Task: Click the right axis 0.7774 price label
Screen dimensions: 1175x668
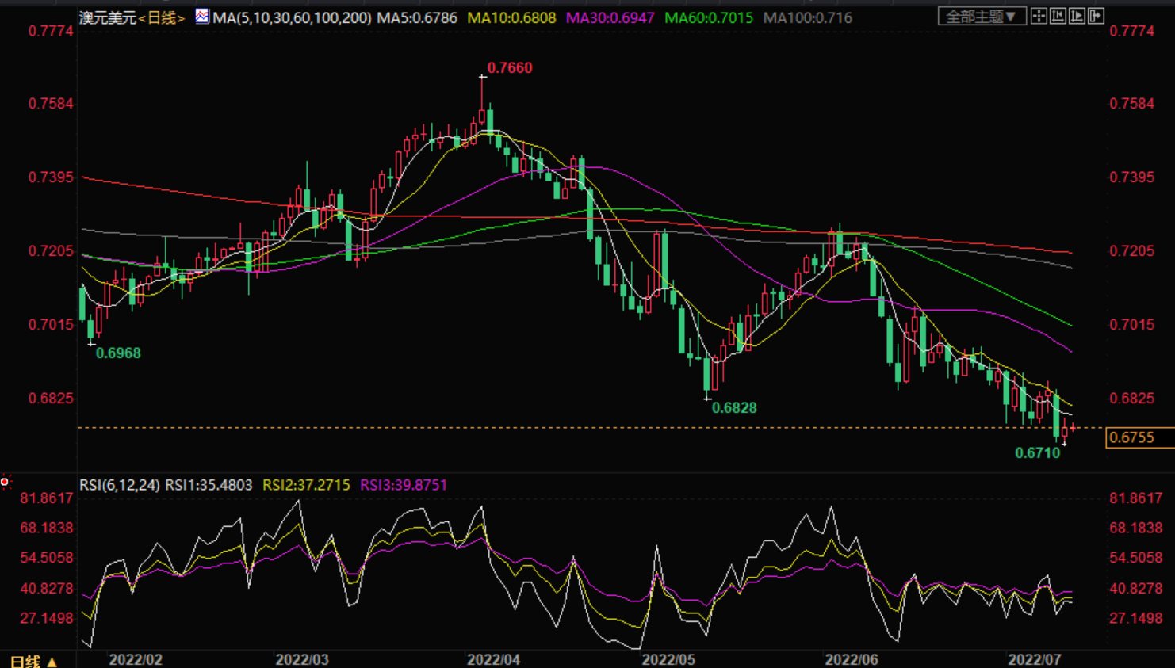Action: 1132,31
